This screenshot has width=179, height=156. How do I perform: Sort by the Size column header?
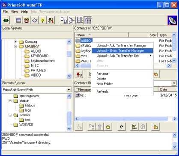143,35
